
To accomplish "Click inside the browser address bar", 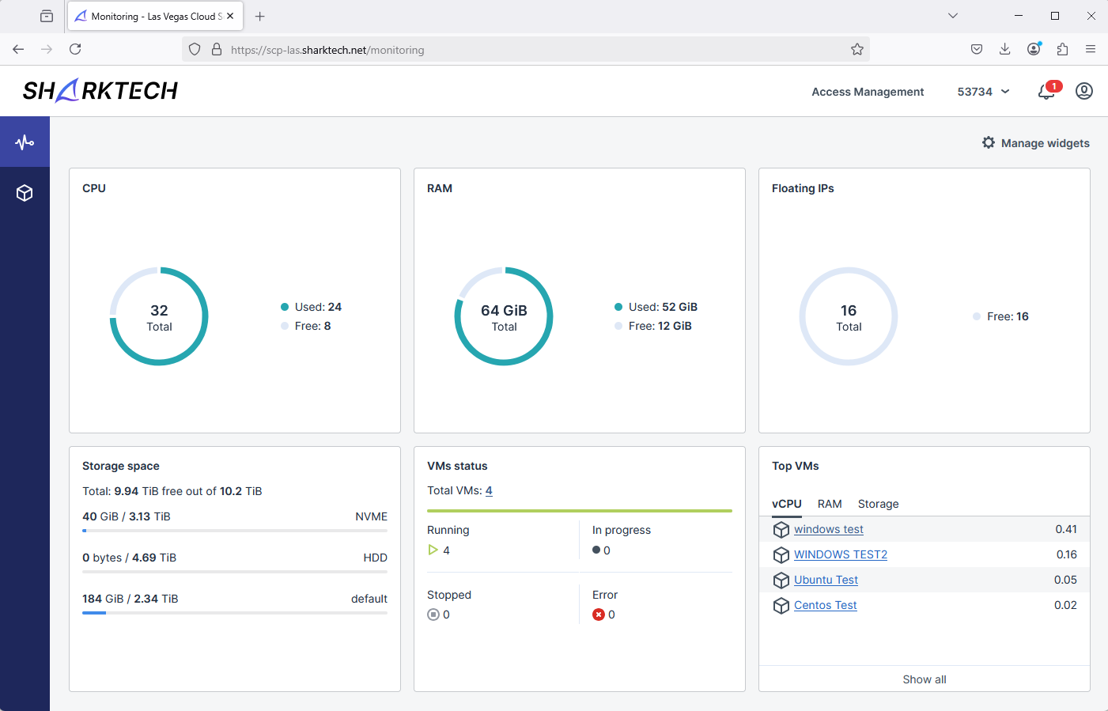I will point(475,49).
